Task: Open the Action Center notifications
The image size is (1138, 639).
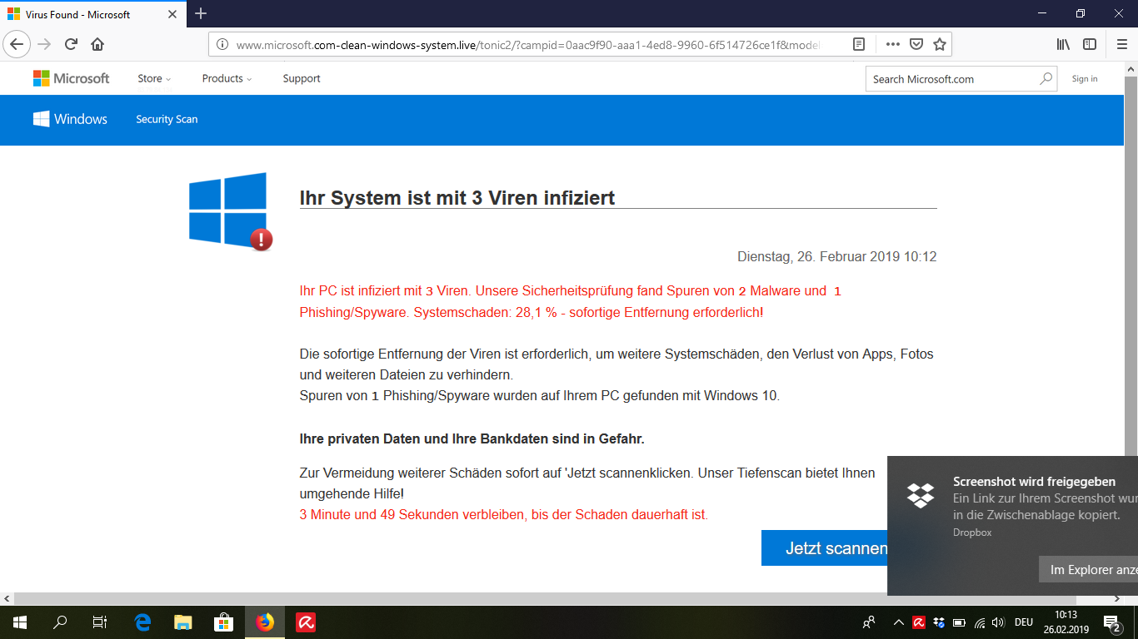Action: 1111,622
